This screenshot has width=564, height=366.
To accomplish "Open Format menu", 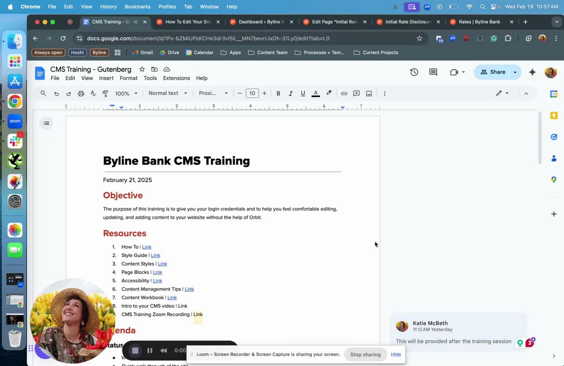I will (129, 78).
